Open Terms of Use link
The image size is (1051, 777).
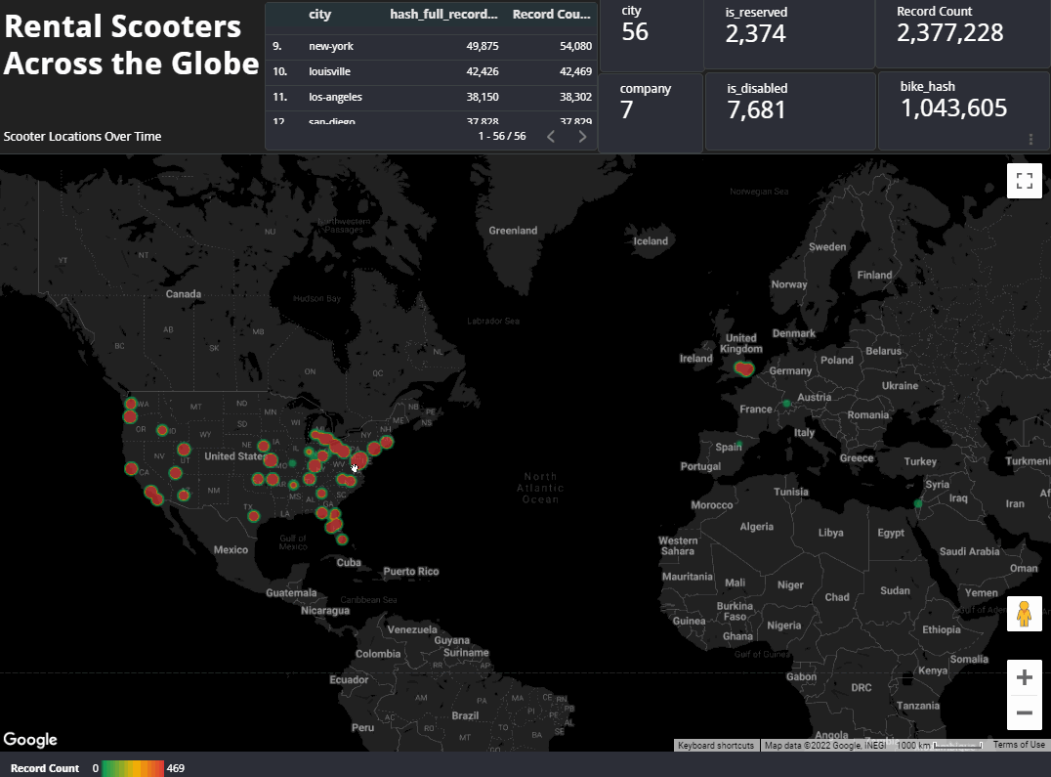click(1019, 745)
